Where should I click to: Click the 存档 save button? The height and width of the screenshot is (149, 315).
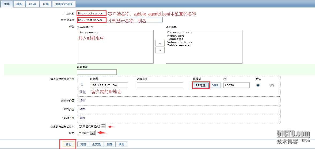pyautogui.click(x=69, y=144)
